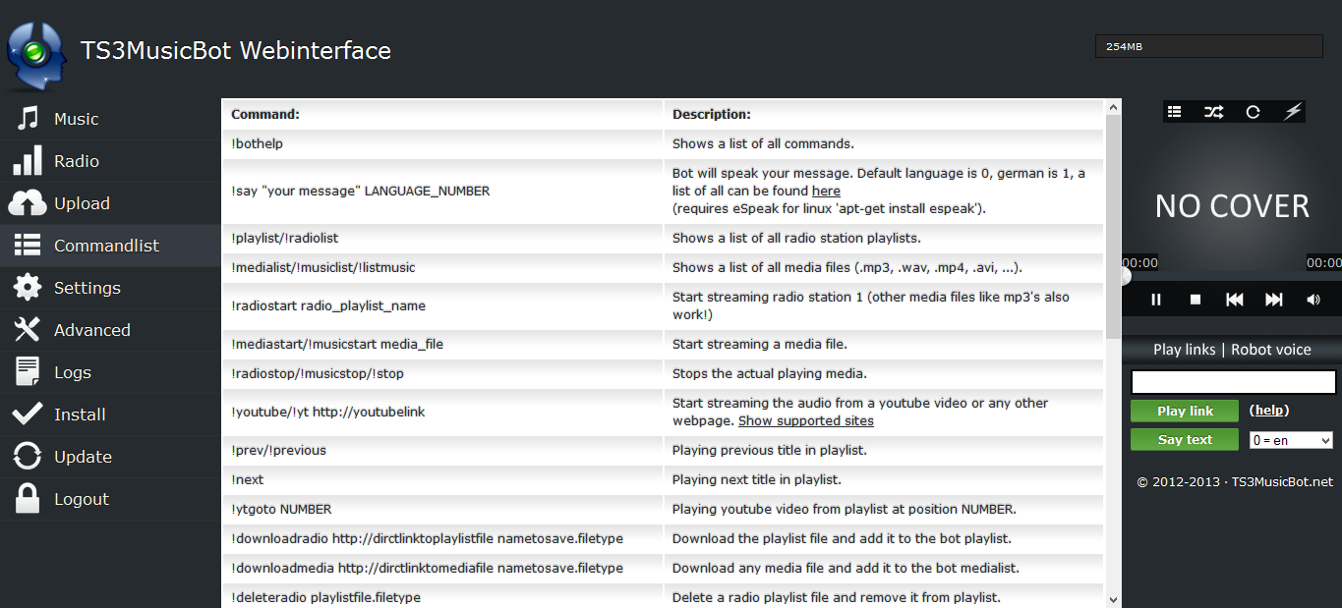Click the TS3MusicBot Webinterface title
The image size is (1342, 608).
[x=236, y=50]
